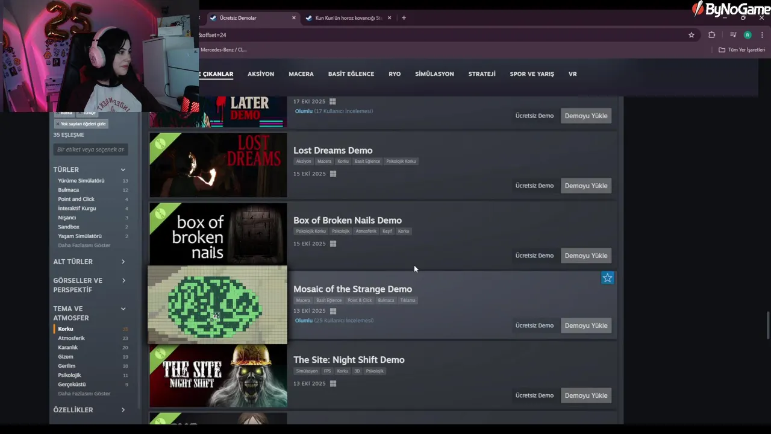
Task: Bookmark this page with the star icon
Action: 691,35
